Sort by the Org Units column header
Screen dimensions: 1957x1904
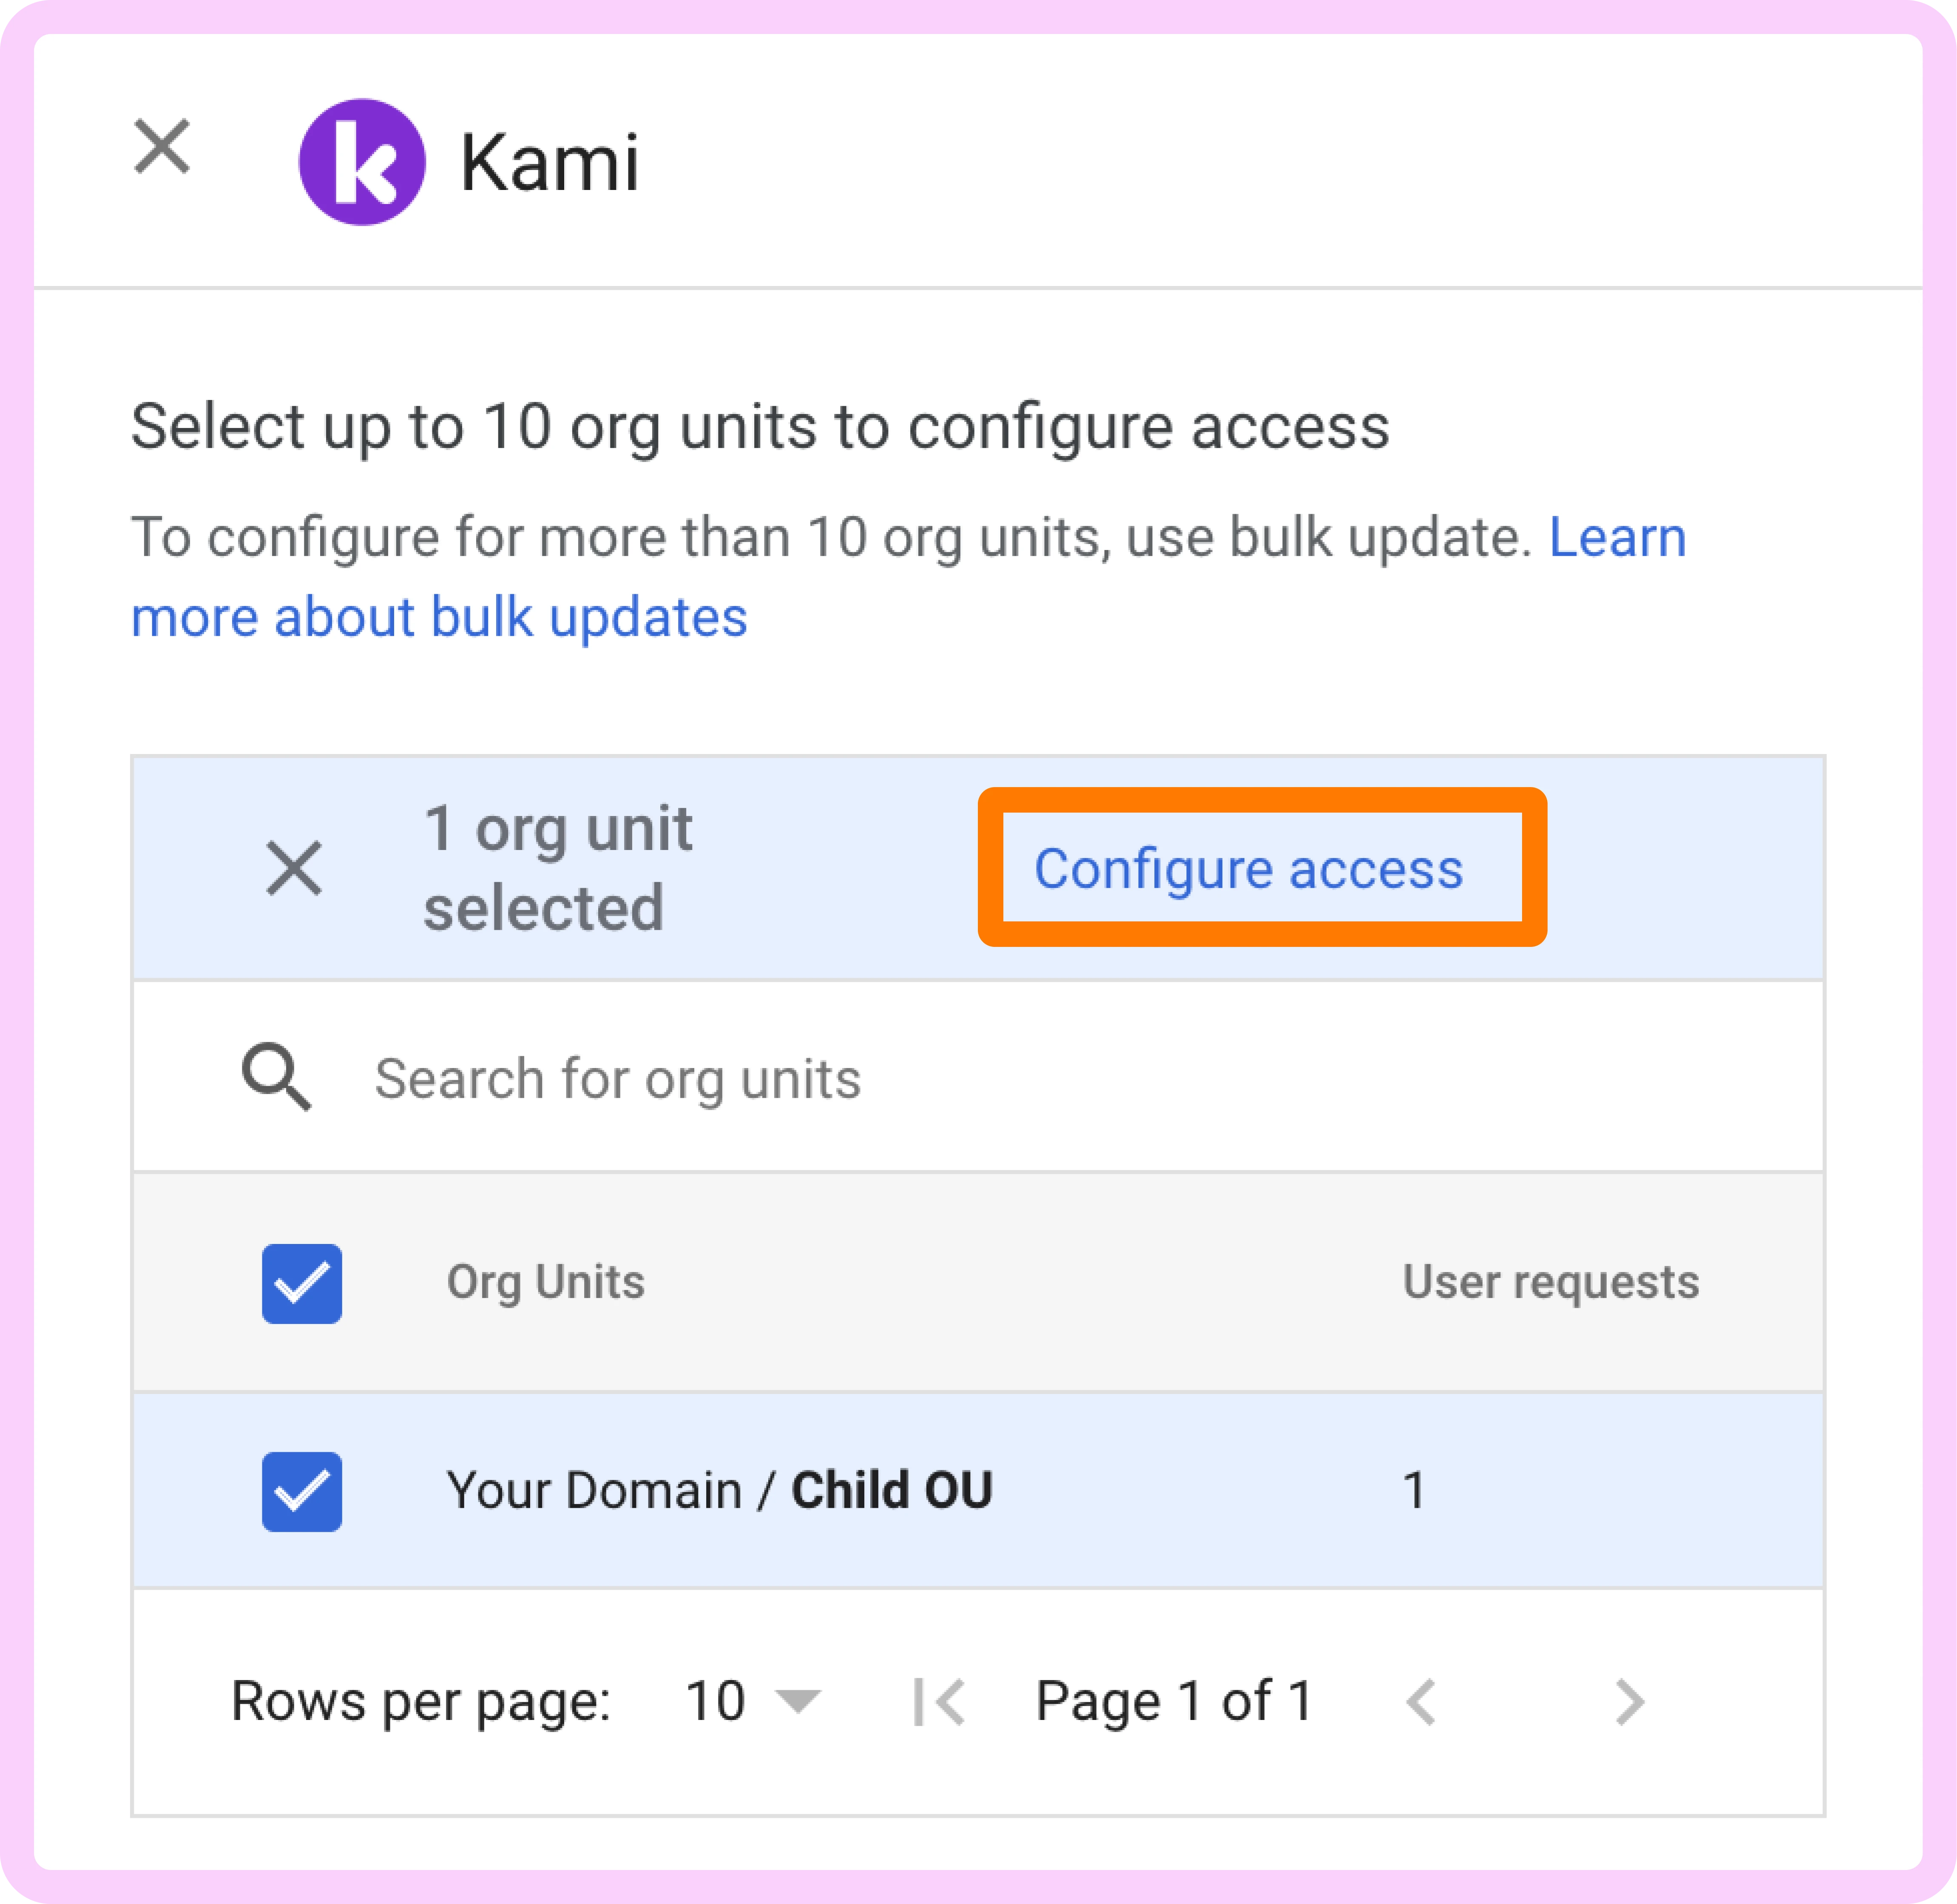[545, 1282]
